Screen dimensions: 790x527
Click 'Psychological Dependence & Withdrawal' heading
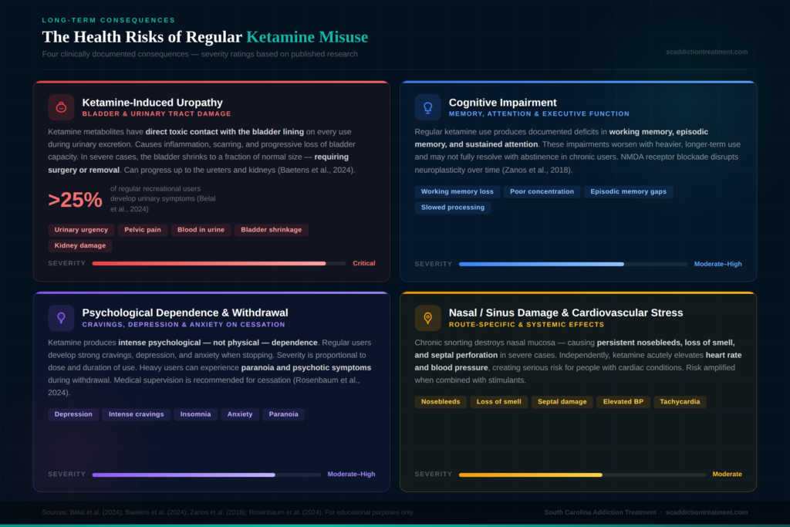pyautogui.click(x=185, y=312)
